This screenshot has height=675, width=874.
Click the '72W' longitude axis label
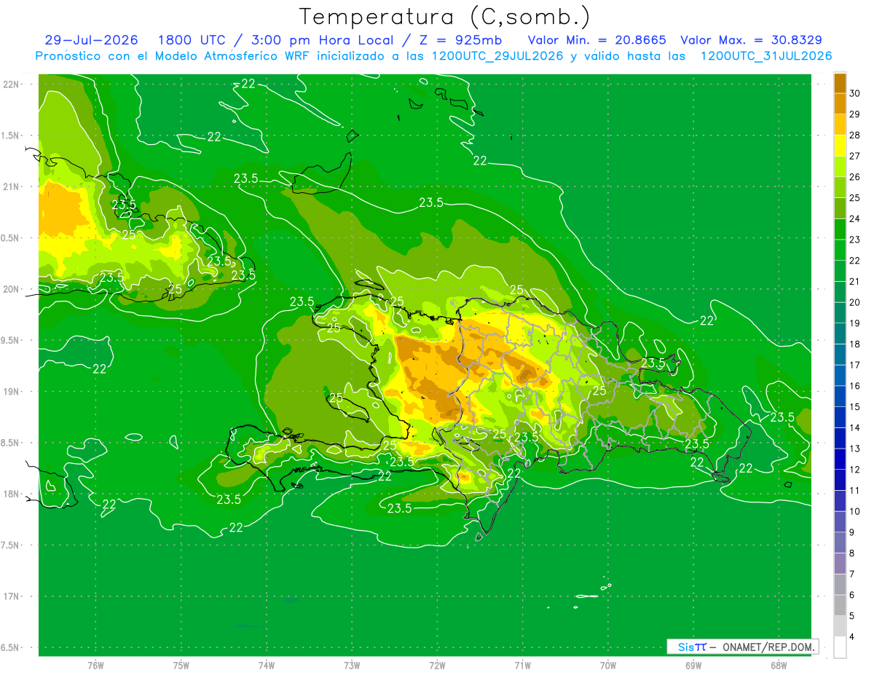tap(437, 666)
